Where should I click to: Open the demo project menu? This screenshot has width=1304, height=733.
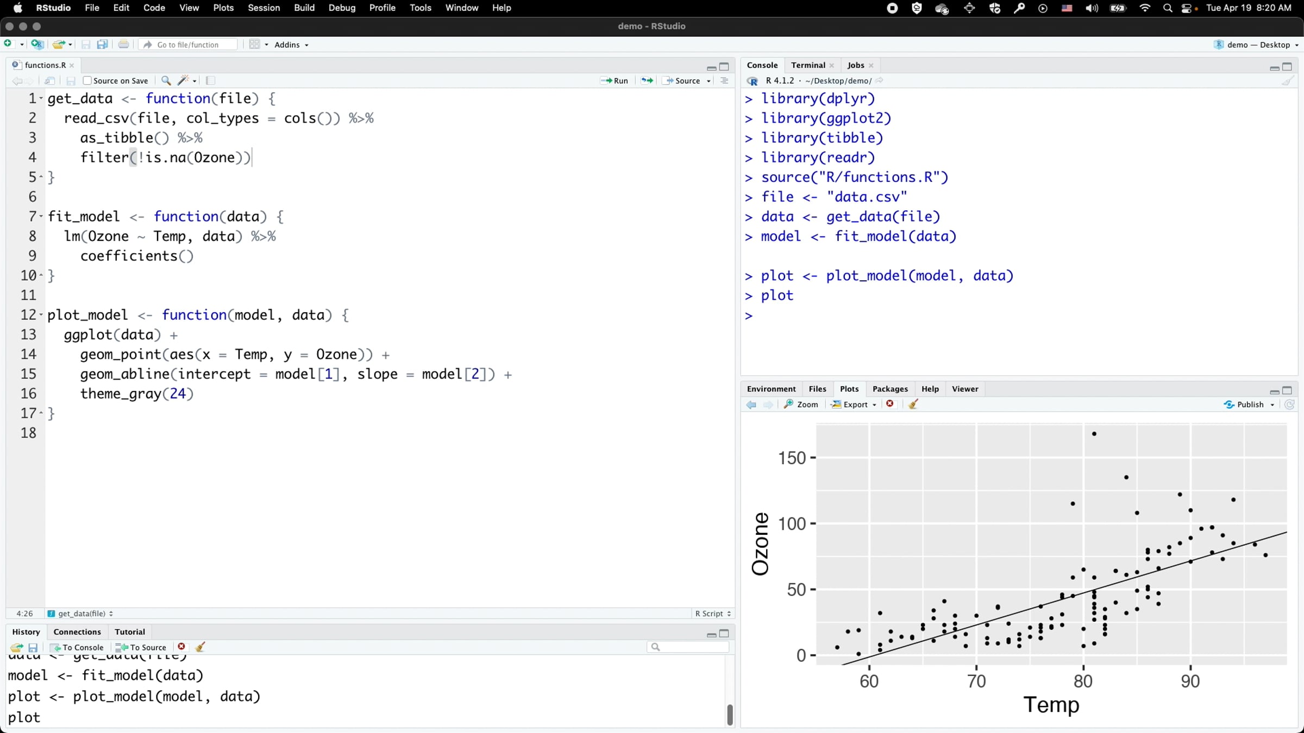(x=1256, y=45)
